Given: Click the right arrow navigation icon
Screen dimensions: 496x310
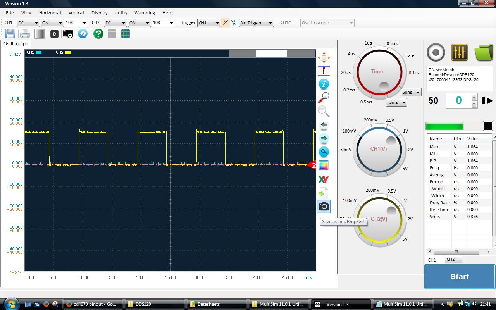Looking at the screenshot, I should click(x=324, y=138).
